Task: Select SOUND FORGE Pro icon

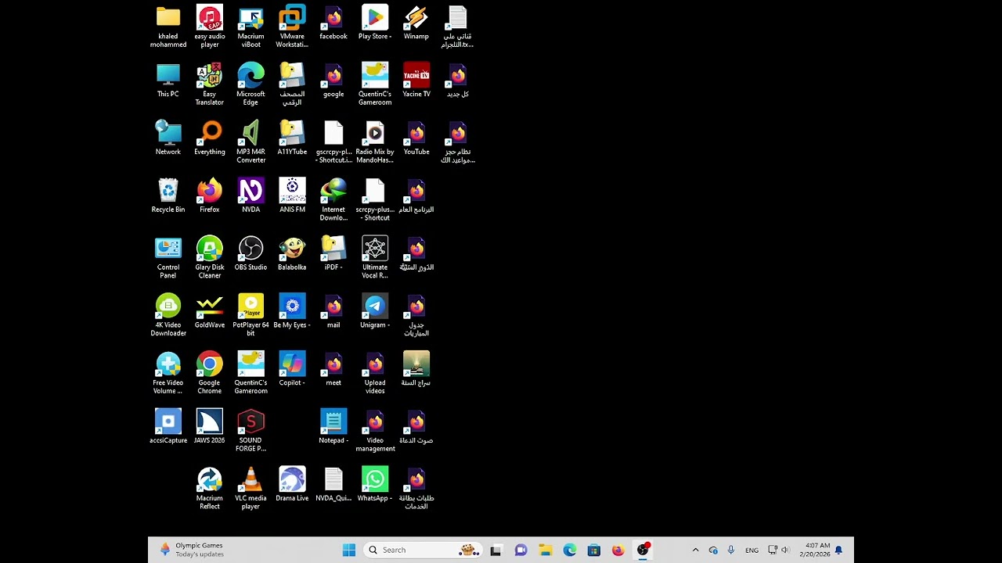Action: (x=250, y=431)
